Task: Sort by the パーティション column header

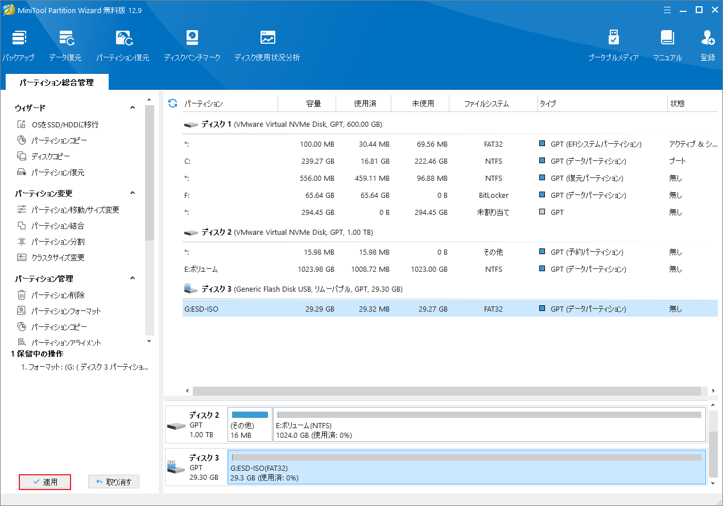Action: coord(230,103)
